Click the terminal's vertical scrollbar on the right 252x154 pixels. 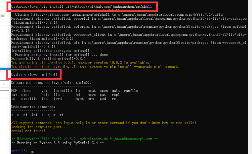[x=250, y=77]
